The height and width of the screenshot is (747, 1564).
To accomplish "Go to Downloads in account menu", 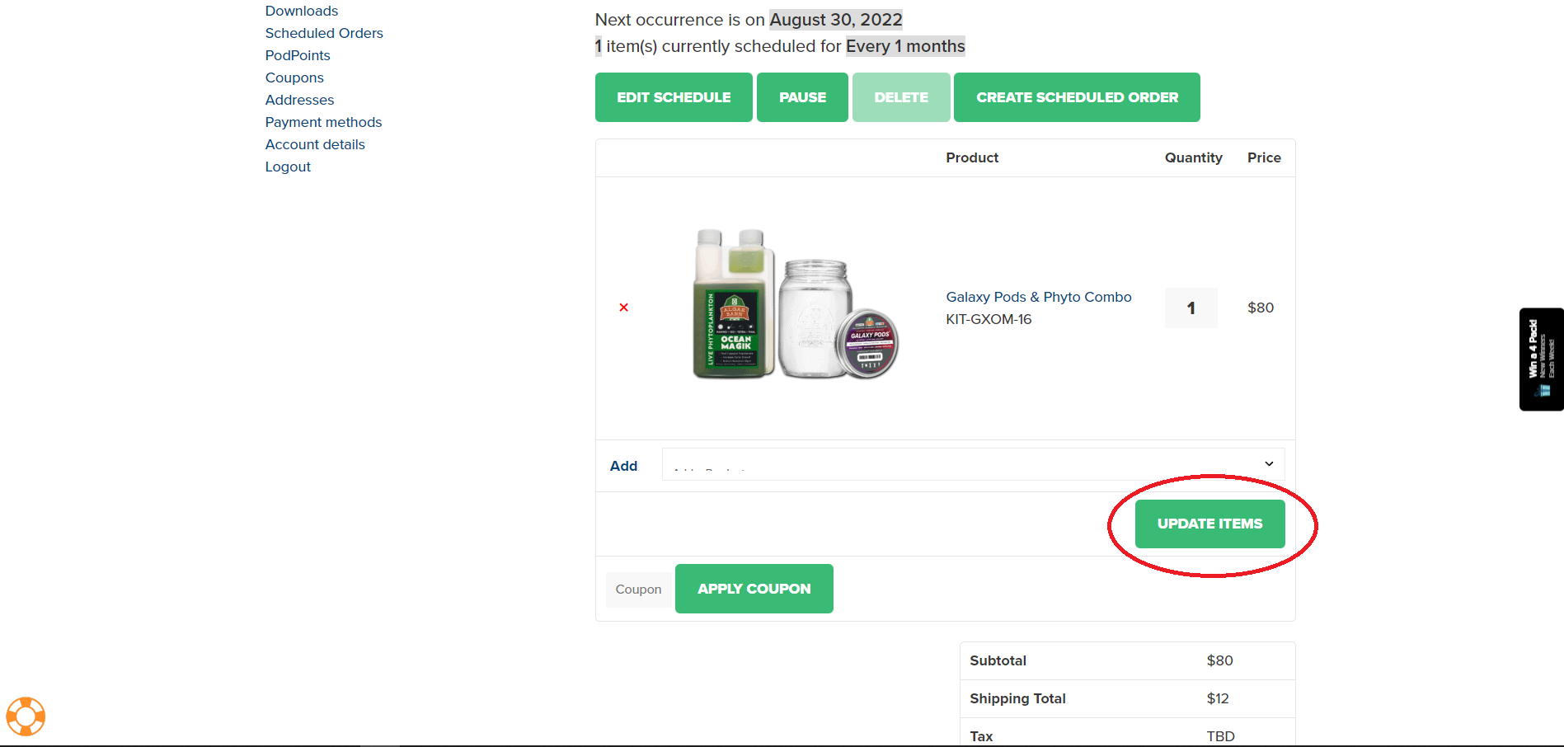I will [302, 11].
